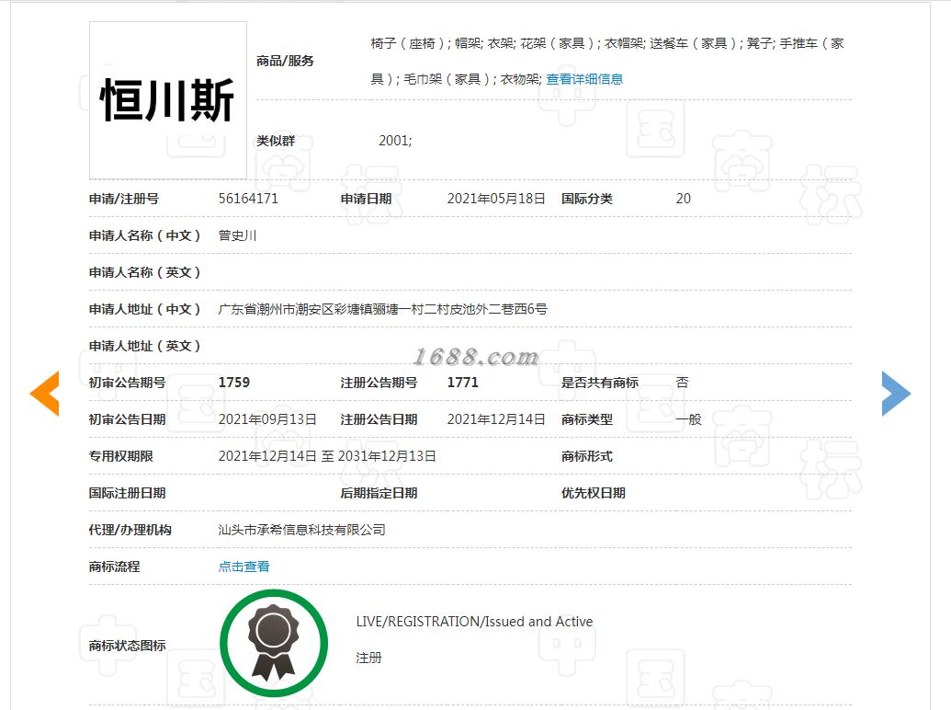
Task: Click the 国际注册日期 label
Action: click(x=127, y=493)
